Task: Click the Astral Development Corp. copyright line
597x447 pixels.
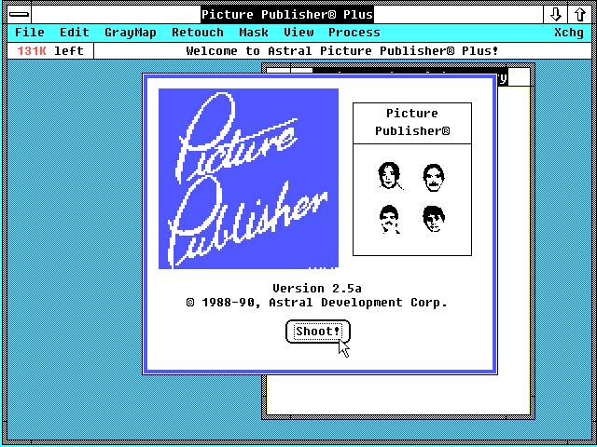Action: (317, 303)
